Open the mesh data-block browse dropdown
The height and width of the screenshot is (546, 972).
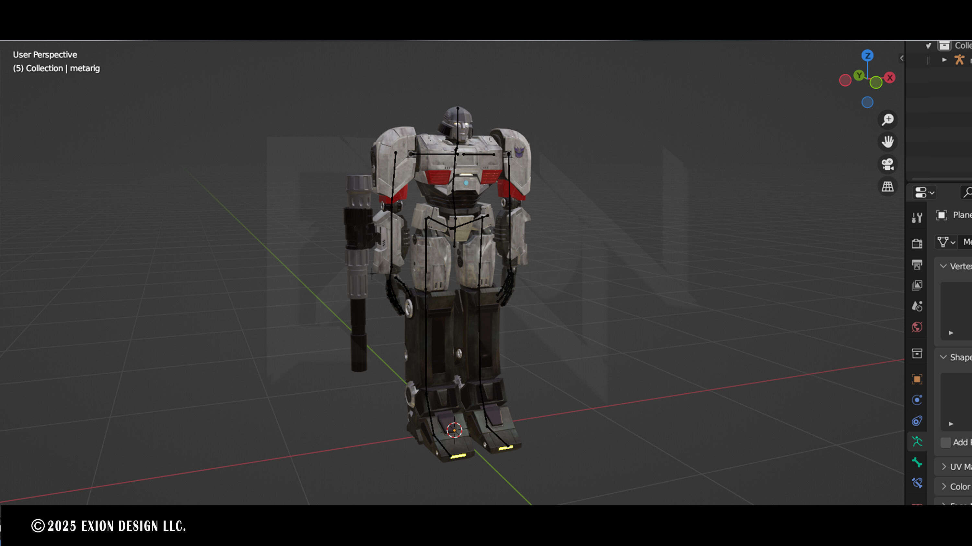(946, 242)
